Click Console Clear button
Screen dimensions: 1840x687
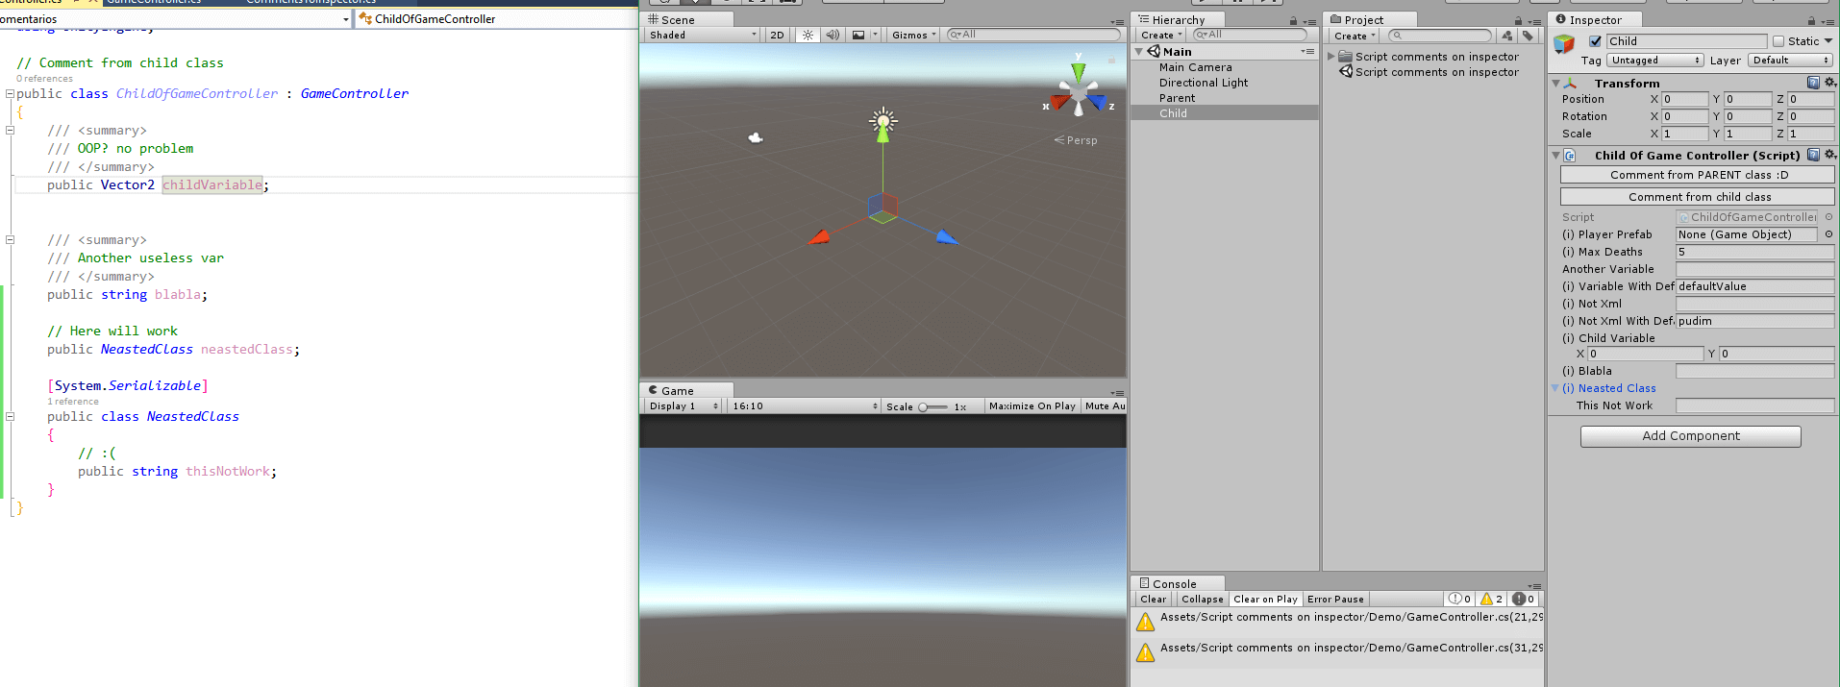click(1153, 599)
